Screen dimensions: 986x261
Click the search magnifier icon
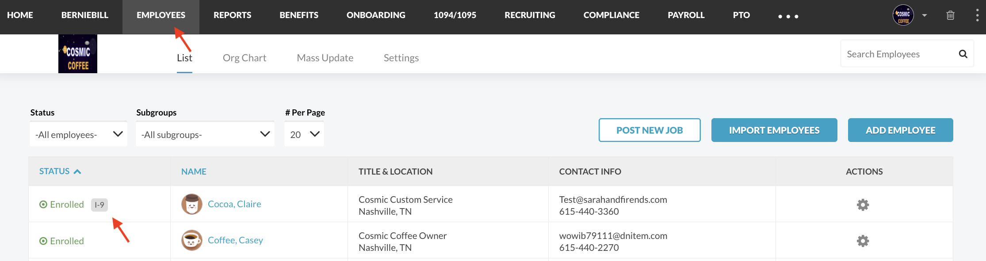click(963, 54)
